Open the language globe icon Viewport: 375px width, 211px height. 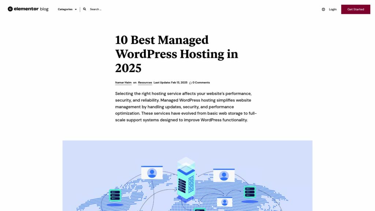pyautogui.click(x=323, y=9)
